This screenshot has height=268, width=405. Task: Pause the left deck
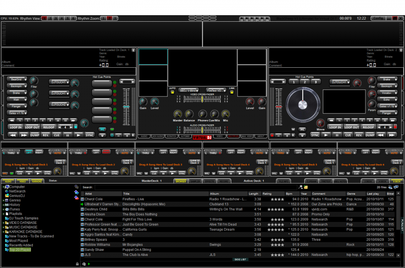67,135
